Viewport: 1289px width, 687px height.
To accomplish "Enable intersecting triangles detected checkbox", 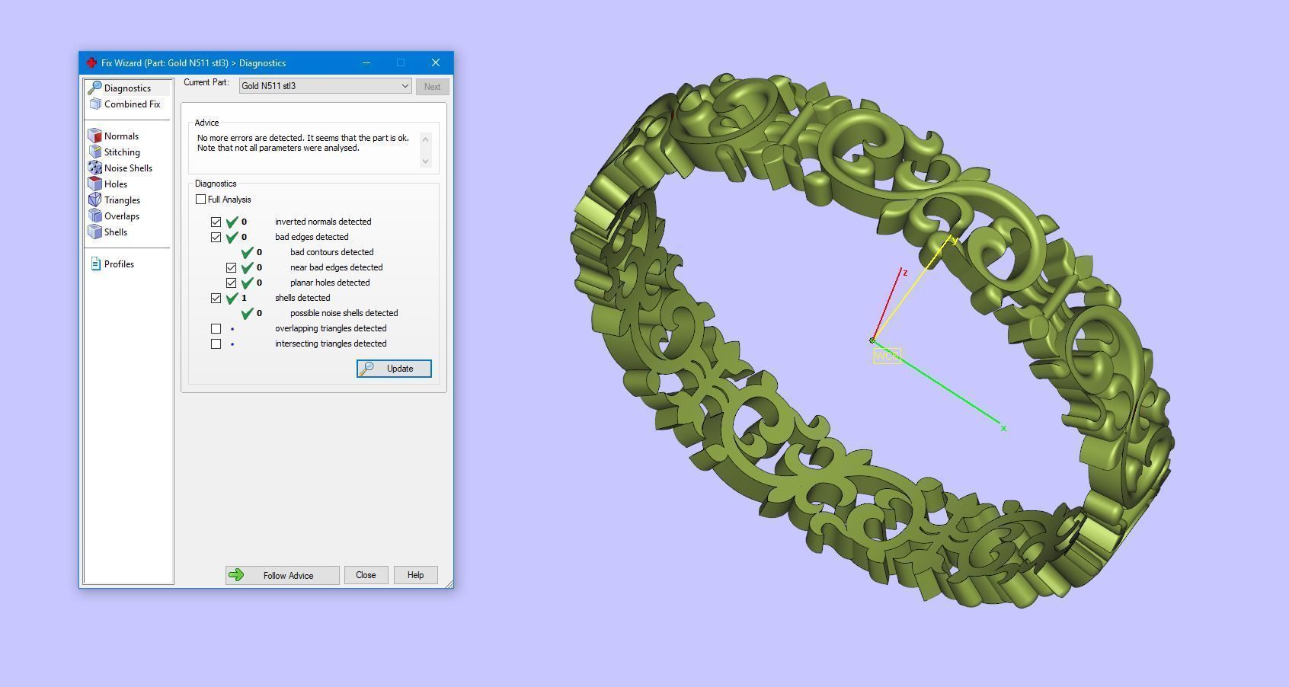I will pos(216,343).
